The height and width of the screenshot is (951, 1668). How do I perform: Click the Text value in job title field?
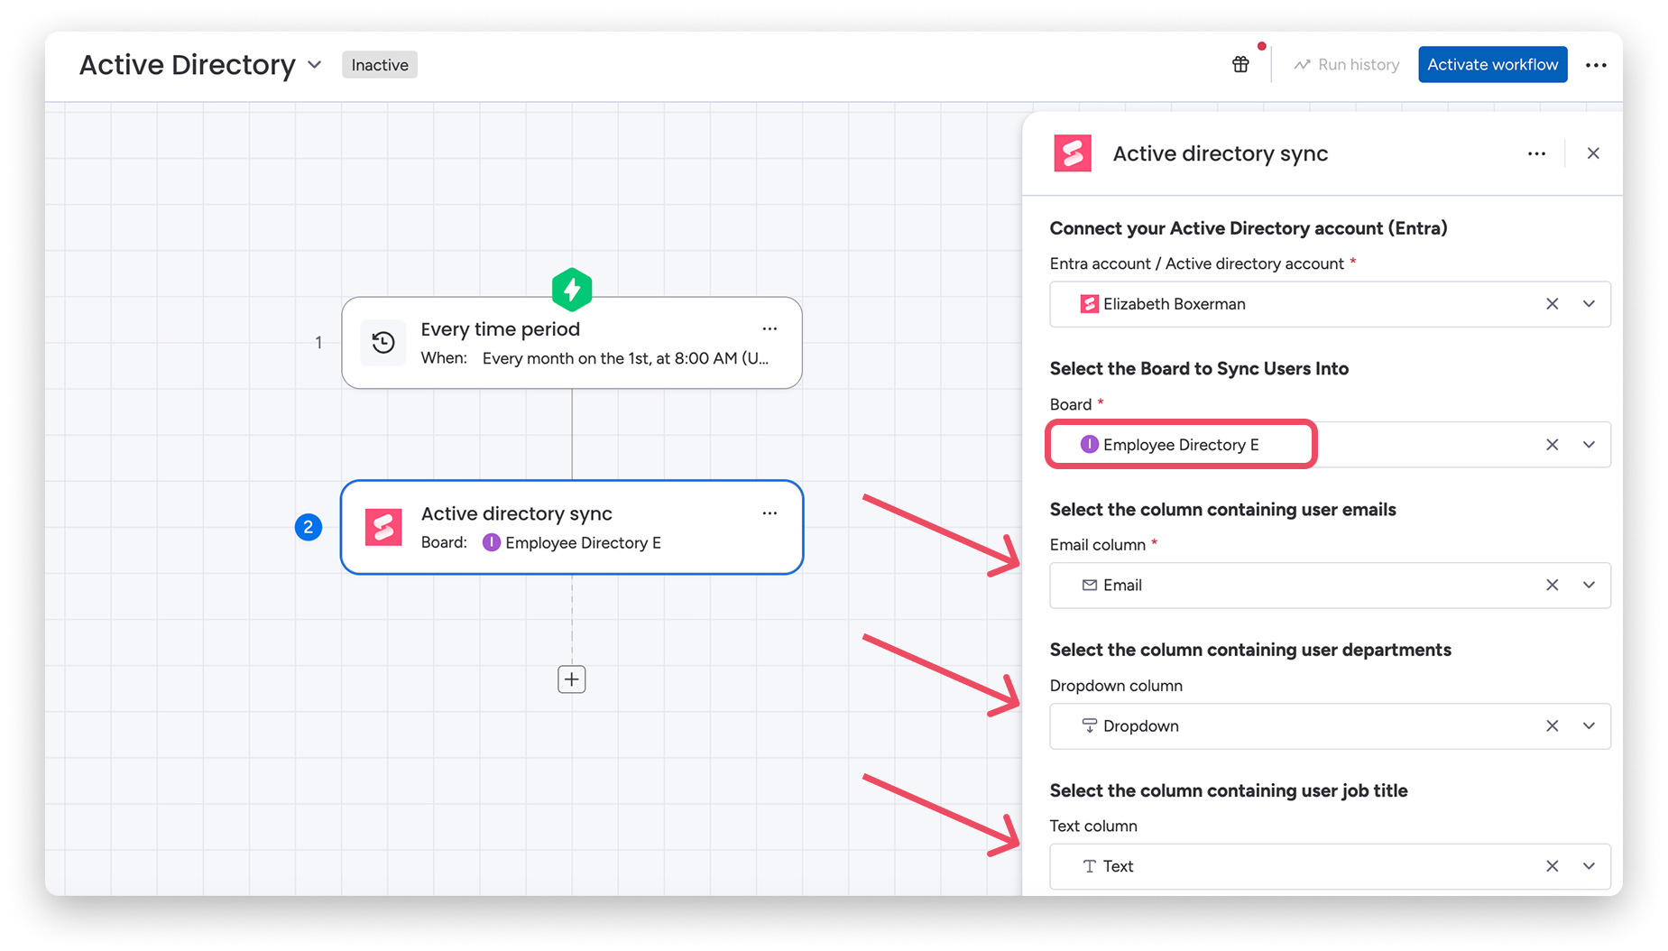tap(1118, 866)
